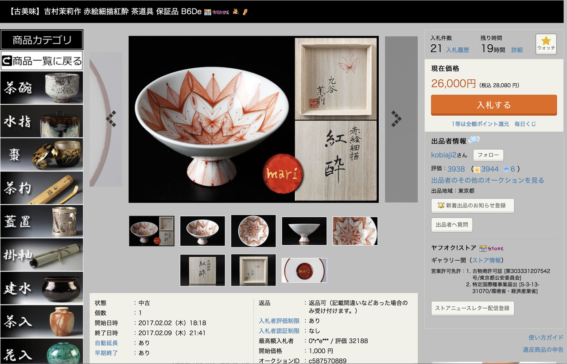Select the mari signature thumbnail

coord(304,270)
